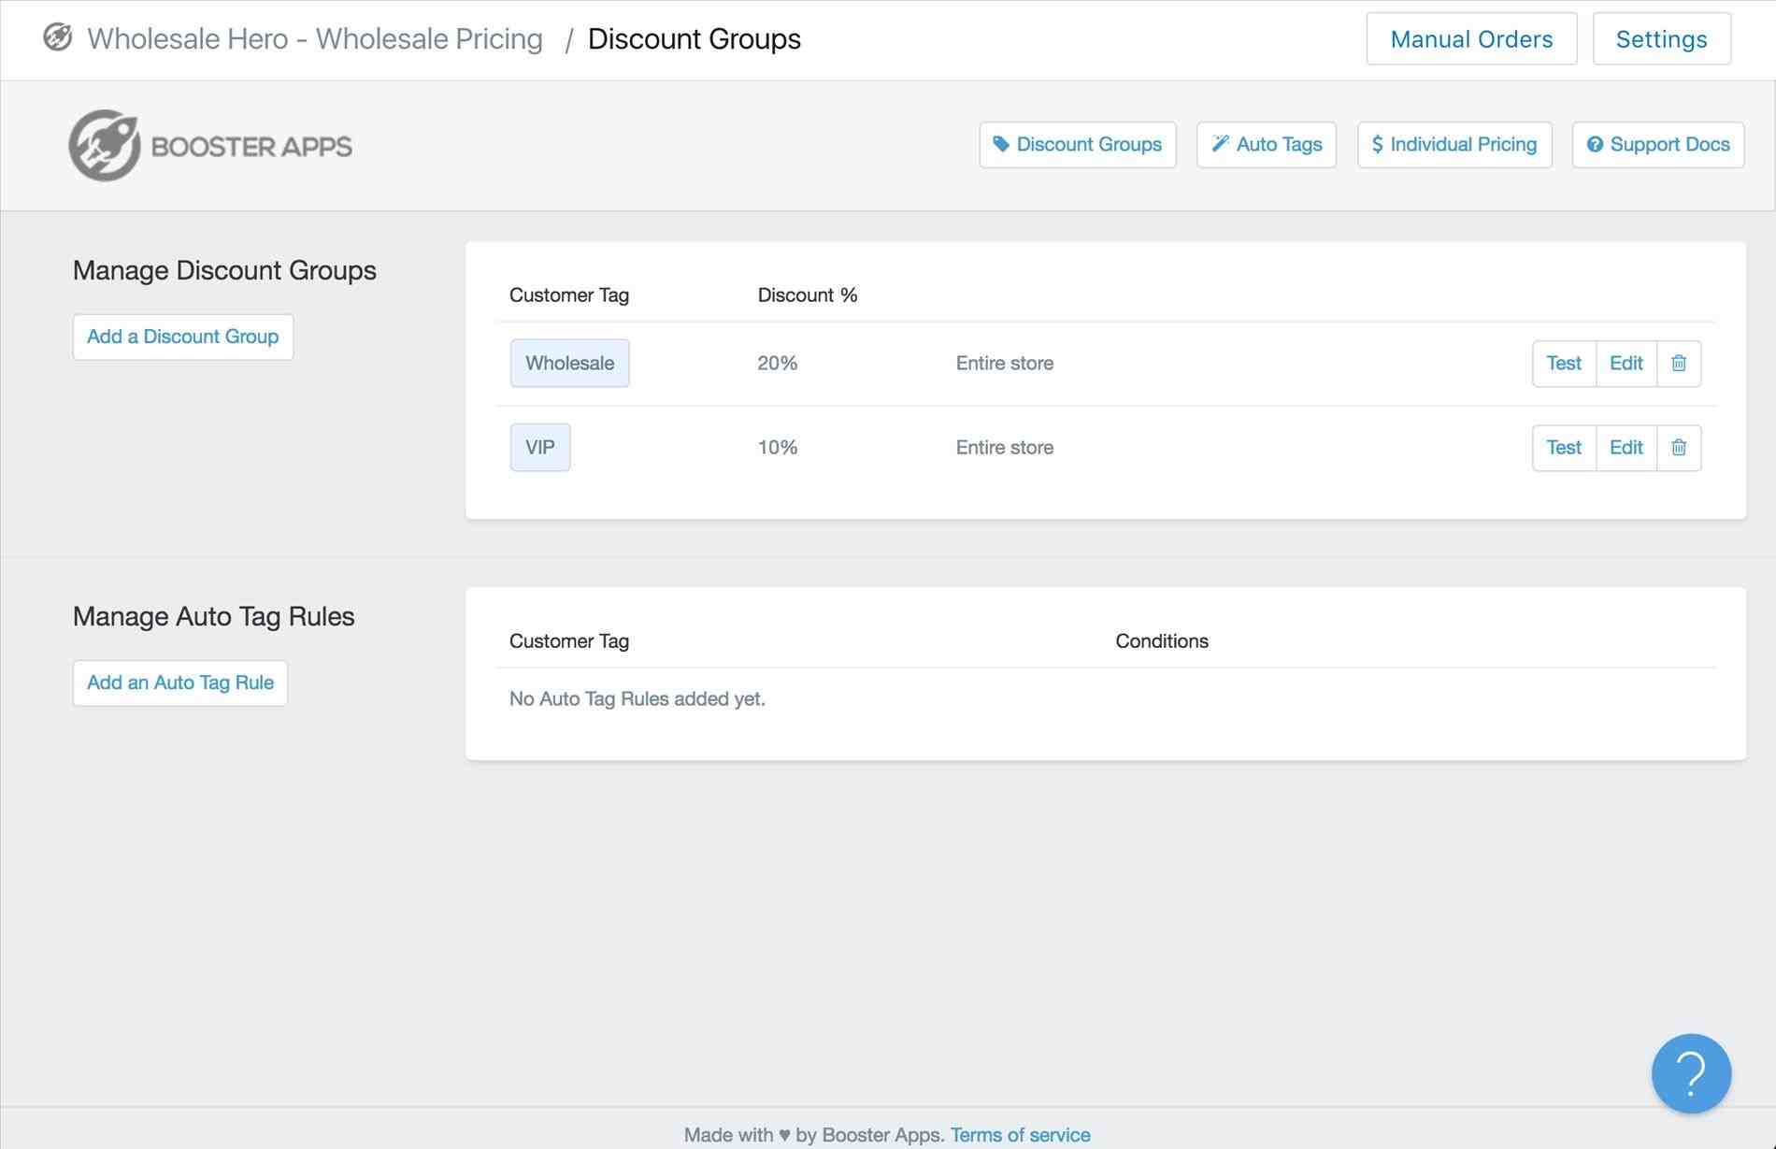Click Add a Discount Group
This screenshot has height=1149, width=1776.
point(183,337)
